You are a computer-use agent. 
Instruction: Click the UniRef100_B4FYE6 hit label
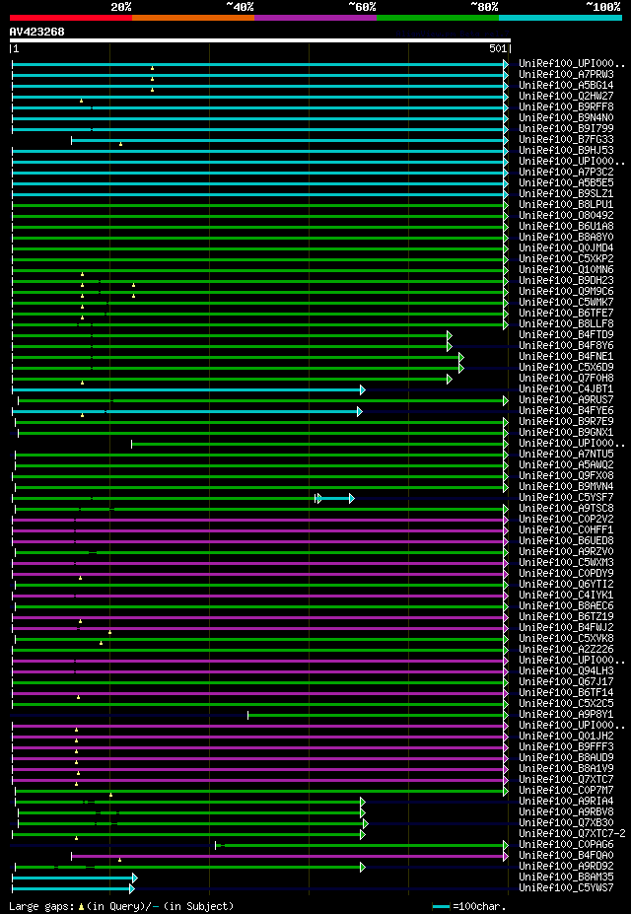[x=566, y=411]
